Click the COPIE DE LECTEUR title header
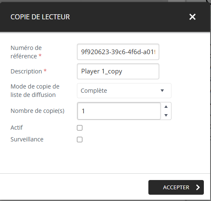The width and height of the screenshot is (211, 201). (40, 17)
